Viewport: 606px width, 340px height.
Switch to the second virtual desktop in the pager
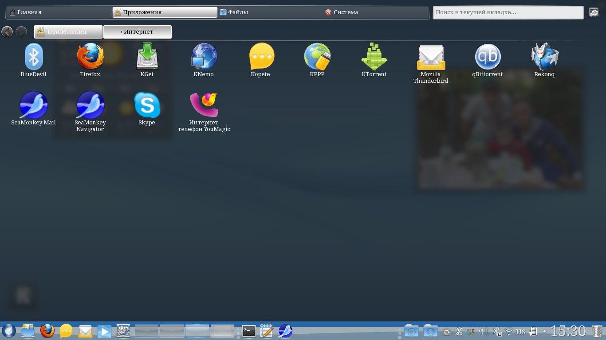pyautogui.click(x=172, y=331)
